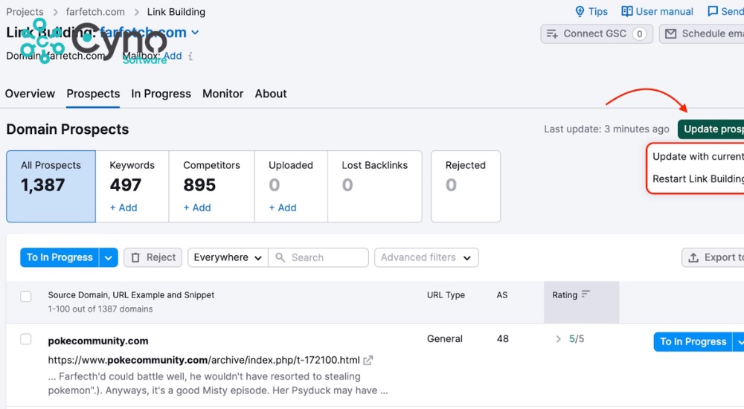Select the Prospects tab

coord(93,94)
